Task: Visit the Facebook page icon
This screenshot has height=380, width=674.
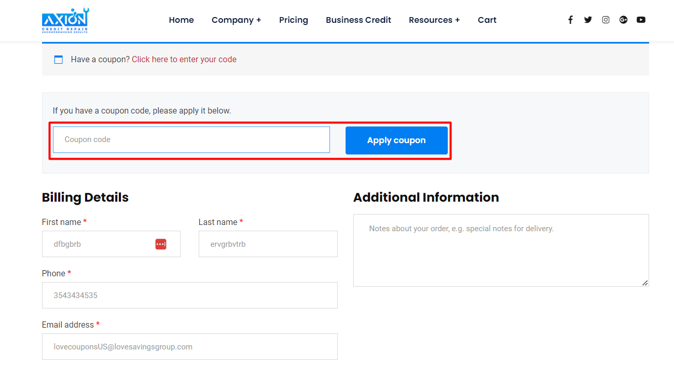Action: (x=570, y=20)
